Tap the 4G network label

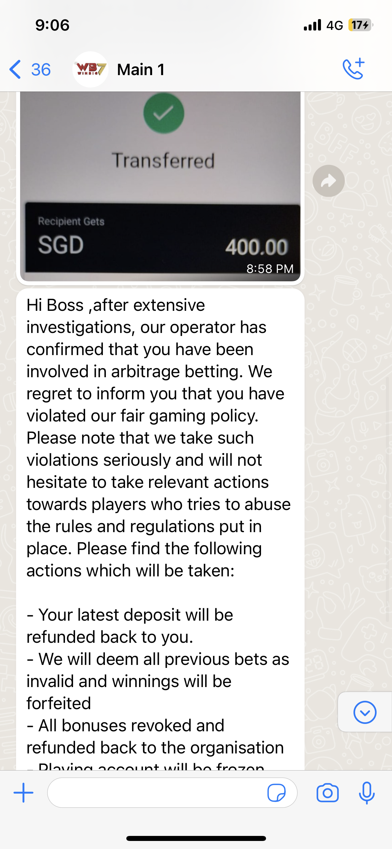click(335, 25)
